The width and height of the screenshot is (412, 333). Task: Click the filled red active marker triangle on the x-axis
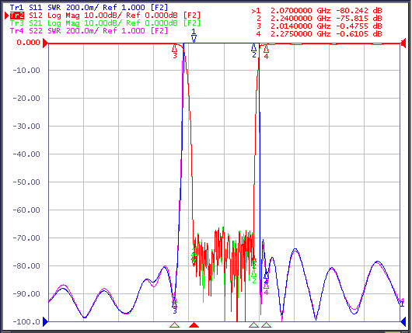point(194,325)
